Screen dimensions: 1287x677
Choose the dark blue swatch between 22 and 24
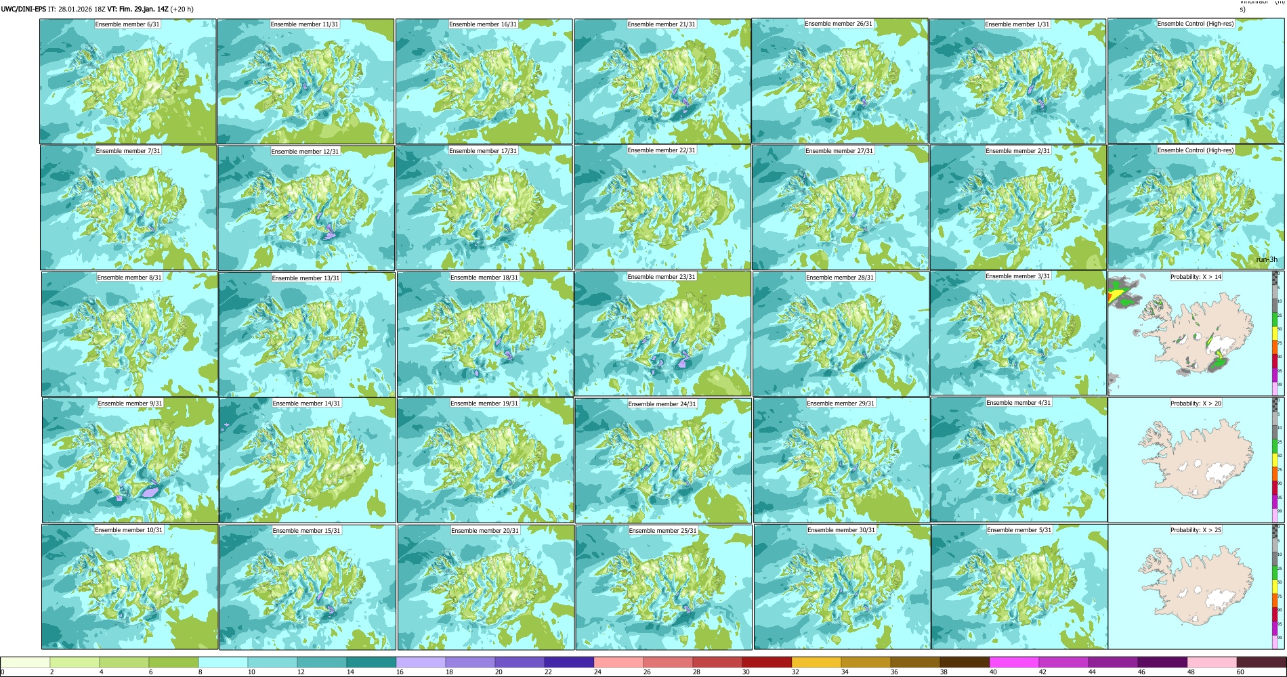pyautogui.click(x=569, y=662)
